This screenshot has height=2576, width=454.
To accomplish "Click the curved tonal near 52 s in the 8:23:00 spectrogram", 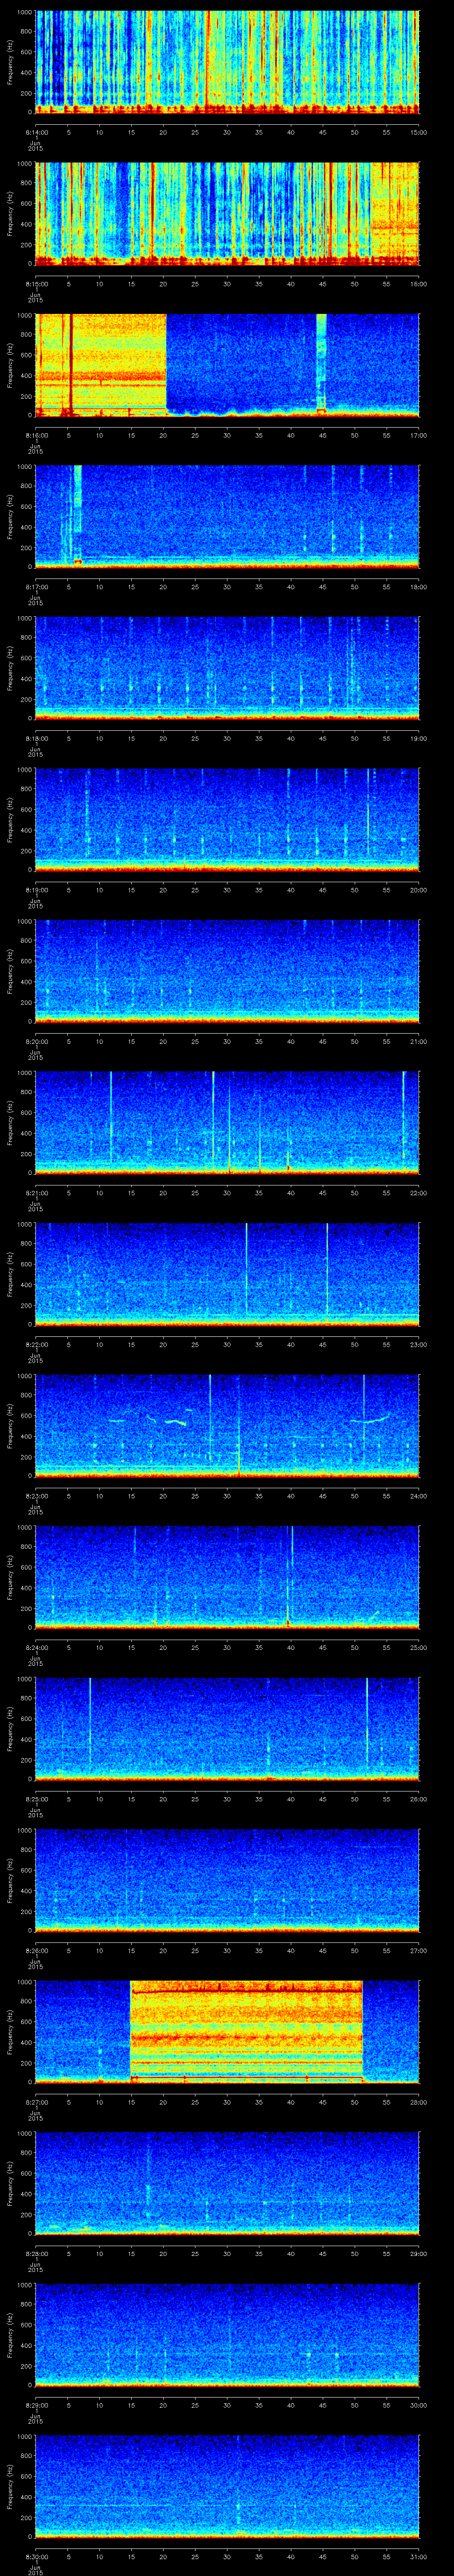I will (x=369, y=1419).
